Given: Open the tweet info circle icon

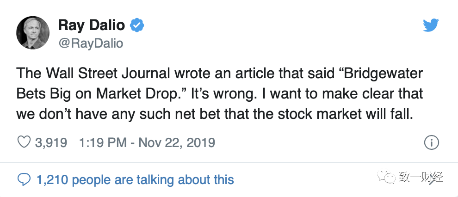Looking at the screenshot, I should coord(431,142).
